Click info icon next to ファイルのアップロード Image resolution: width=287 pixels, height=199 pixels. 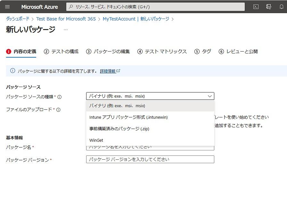58,110
